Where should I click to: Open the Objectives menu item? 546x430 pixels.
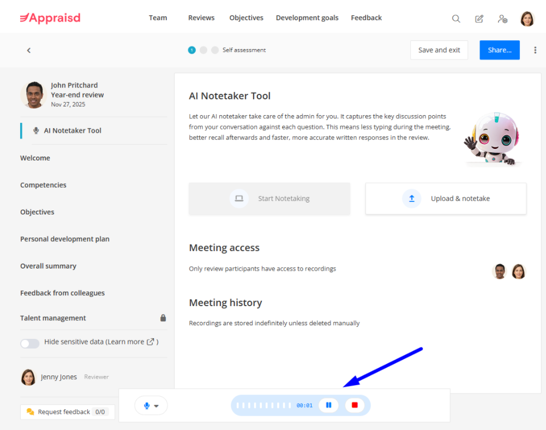[x=246, y=18]
